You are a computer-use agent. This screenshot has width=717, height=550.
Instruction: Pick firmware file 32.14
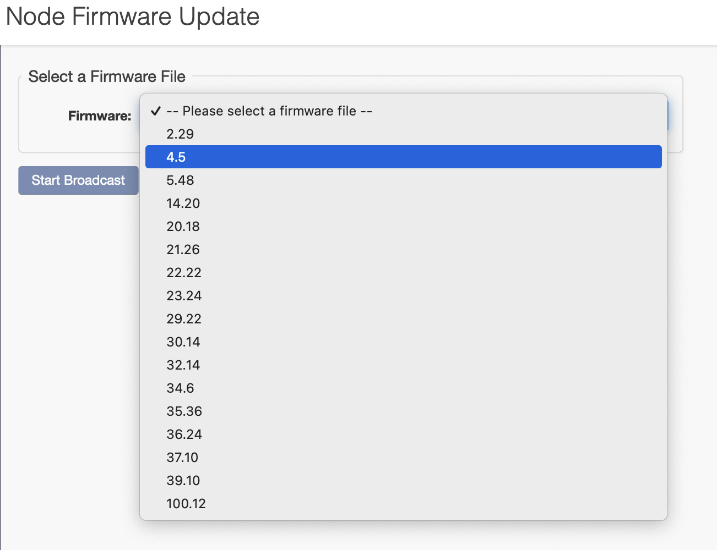(x=183, y=365)
